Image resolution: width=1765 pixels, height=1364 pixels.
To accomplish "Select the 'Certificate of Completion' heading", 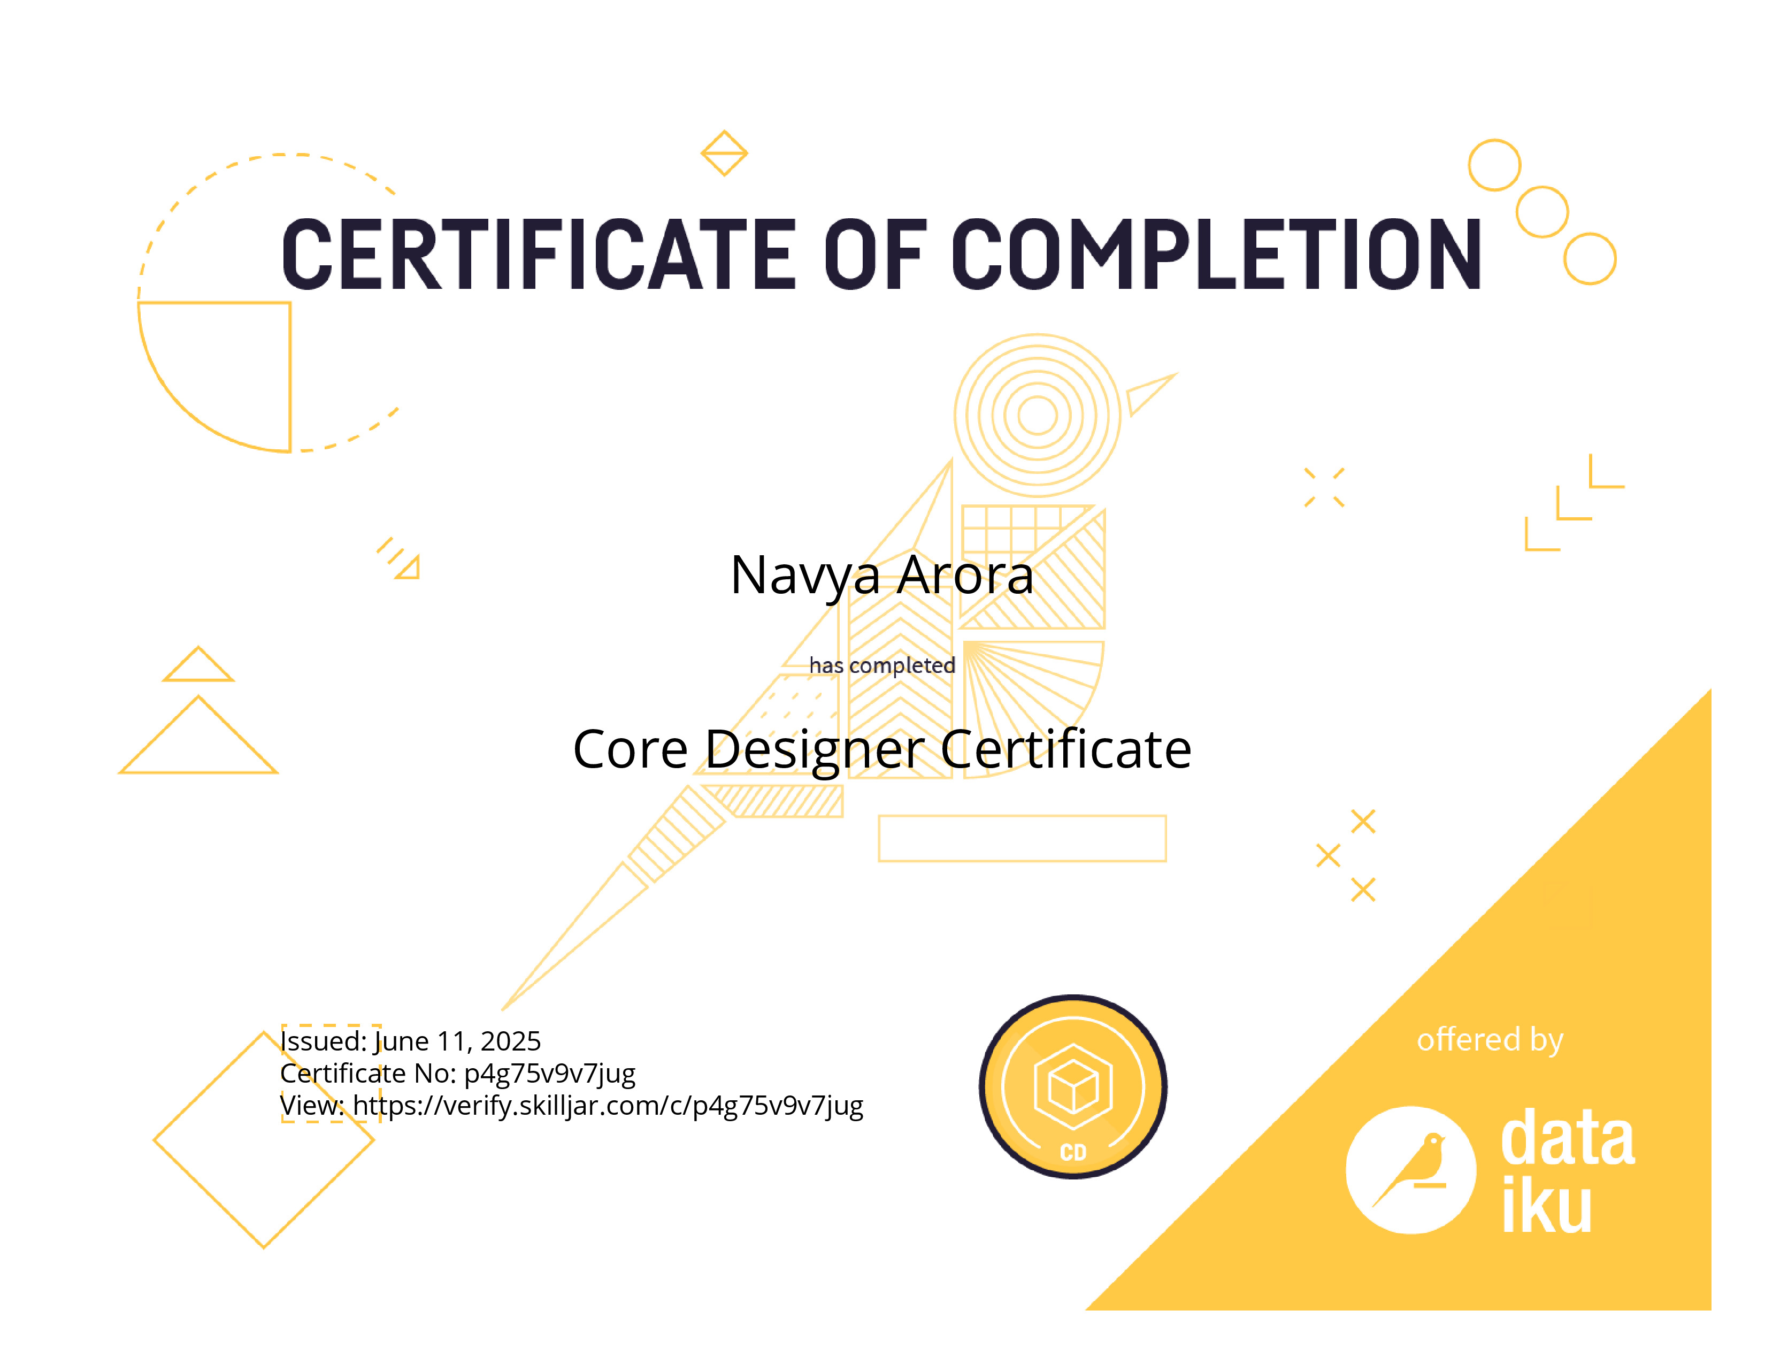I will pyautogui.click(x=881, y=254).
